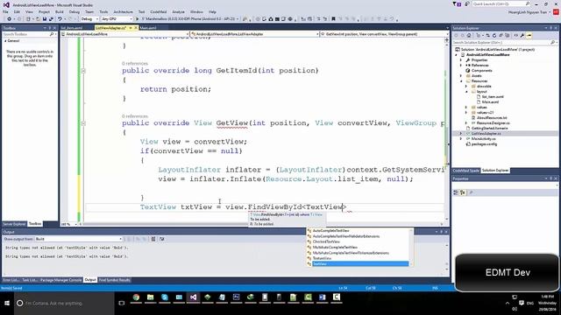Click the highlighted Preview Selected Items icon

coord(529,36)
